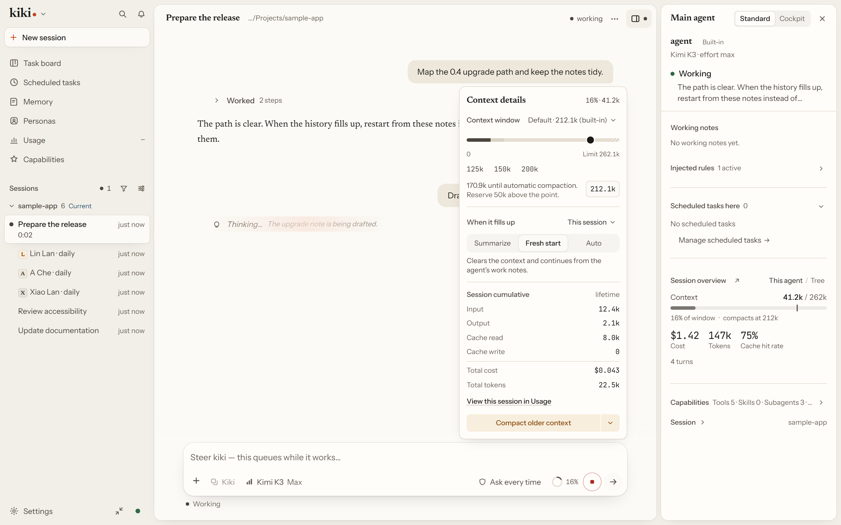Open A Che daily session
Image resolution: width=841 pixels, height=525 pixels.
77,273
